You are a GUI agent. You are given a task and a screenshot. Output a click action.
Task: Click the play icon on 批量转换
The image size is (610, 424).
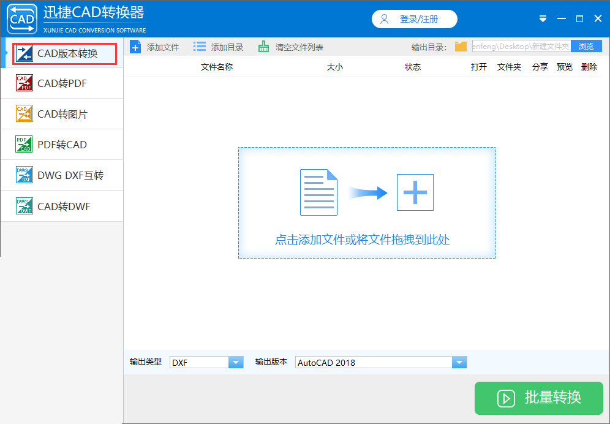click(506, 398)
